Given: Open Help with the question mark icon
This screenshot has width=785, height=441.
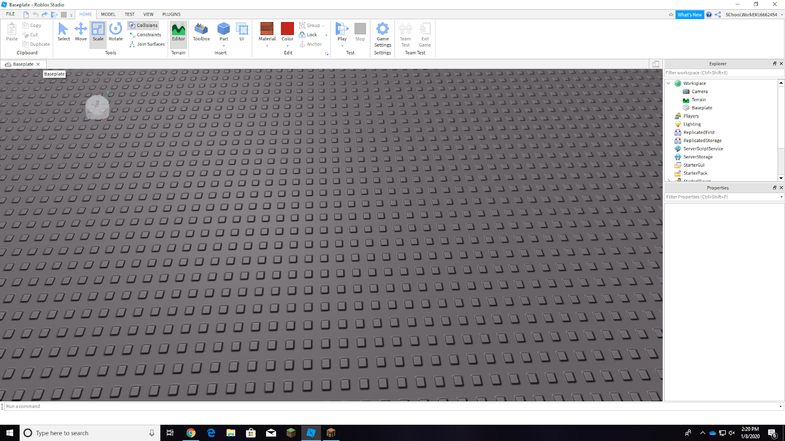Looking at the screenshot, I should [x=709, y=15].
